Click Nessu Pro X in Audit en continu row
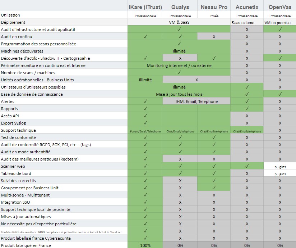 pyautogui.click(x=214, y=37)
